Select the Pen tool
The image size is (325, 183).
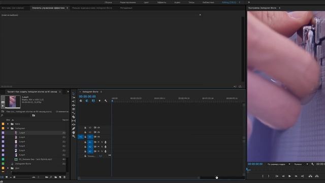[74, 129]
